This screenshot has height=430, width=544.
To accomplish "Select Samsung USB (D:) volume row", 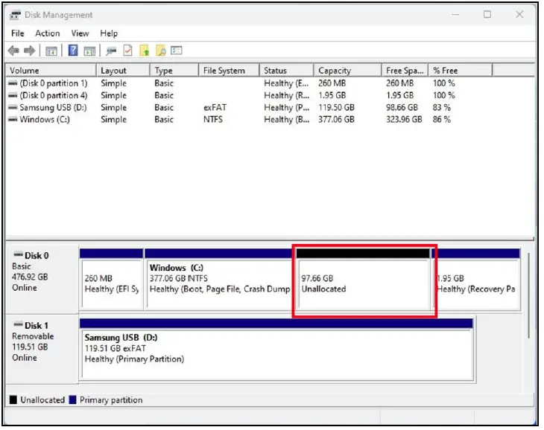I will 270,107.
